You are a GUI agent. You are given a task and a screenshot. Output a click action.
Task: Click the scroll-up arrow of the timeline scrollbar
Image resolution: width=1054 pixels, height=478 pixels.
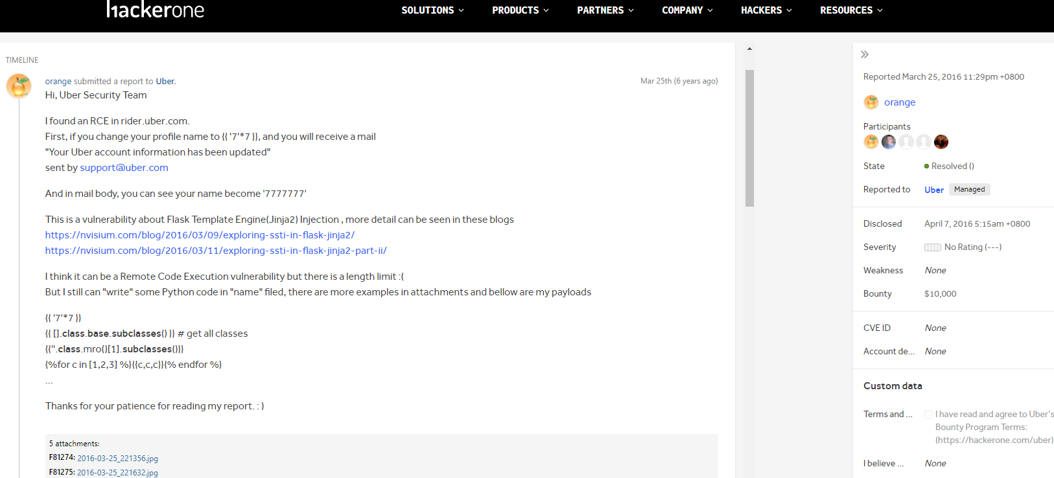(x=749, y=49)
